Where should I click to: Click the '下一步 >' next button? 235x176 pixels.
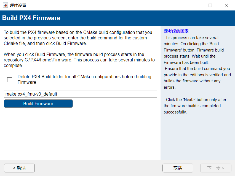pos(216,168)
